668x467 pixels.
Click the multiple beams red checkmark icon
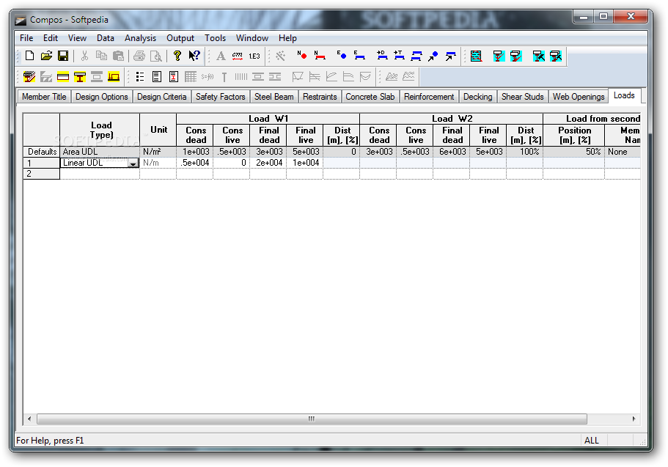[516, 56]
